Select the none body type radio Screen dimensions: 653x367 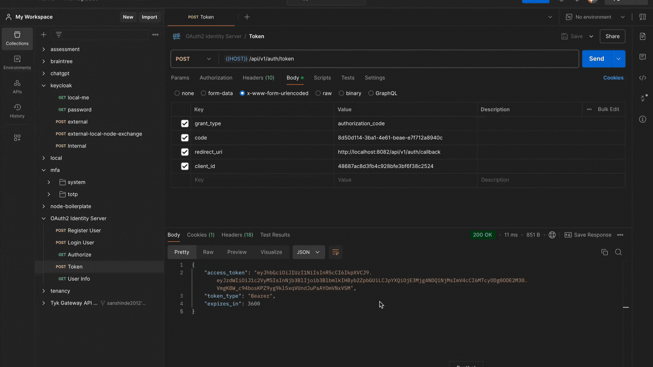[177, 93]
